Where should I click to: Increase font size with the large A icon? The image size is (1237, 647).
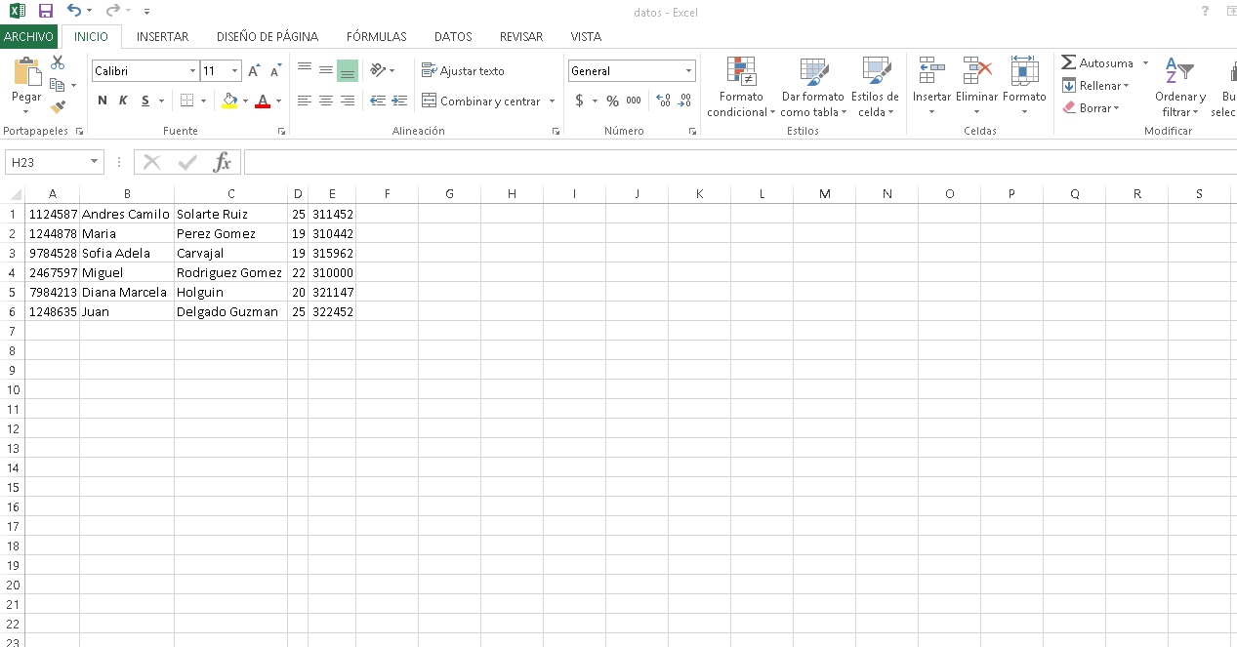tap(254, 71)
